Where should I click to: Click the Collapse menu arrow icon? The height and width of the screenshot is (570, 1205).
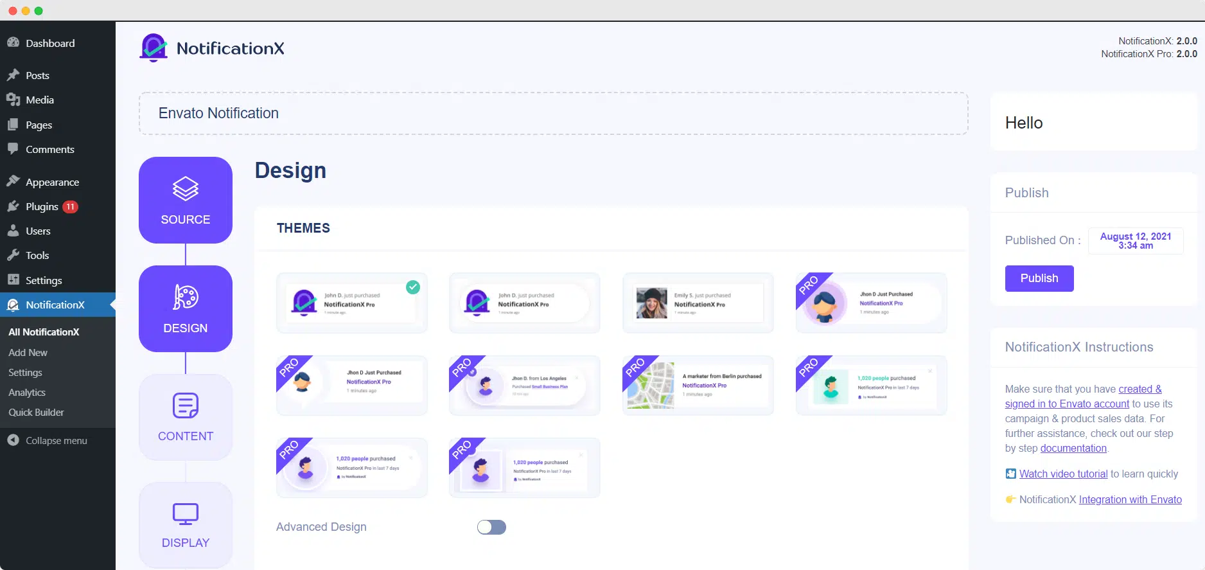pyautogui.click(x=13, y=440)
